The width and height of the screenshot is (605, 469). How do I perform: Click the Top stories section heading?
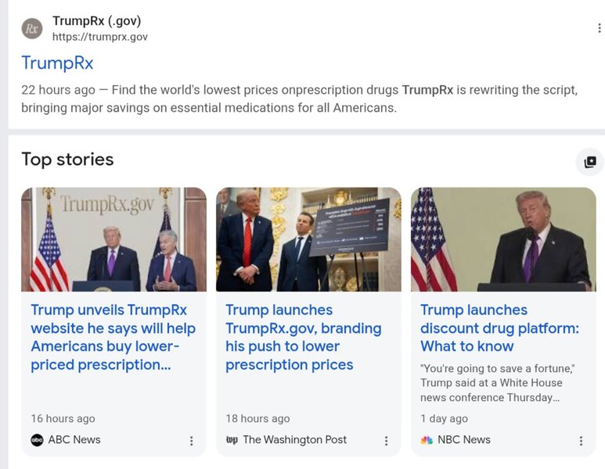[x=67, y=159]
